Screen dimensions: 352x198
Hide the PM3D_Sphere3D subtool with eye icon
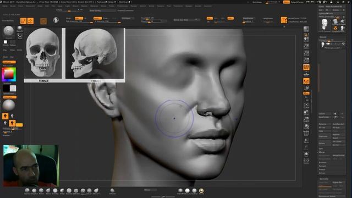pyautogui.click(x=343, y=44)
